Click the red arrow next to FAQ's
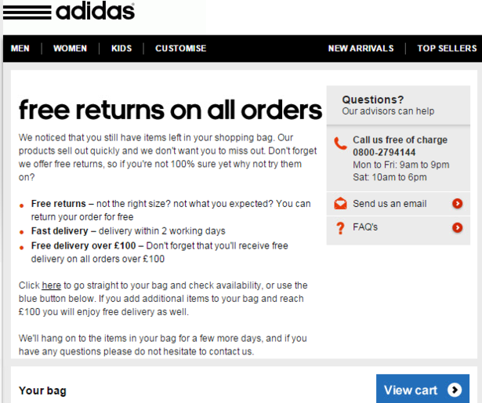482x403 pixels. click(x=457, y=227)
